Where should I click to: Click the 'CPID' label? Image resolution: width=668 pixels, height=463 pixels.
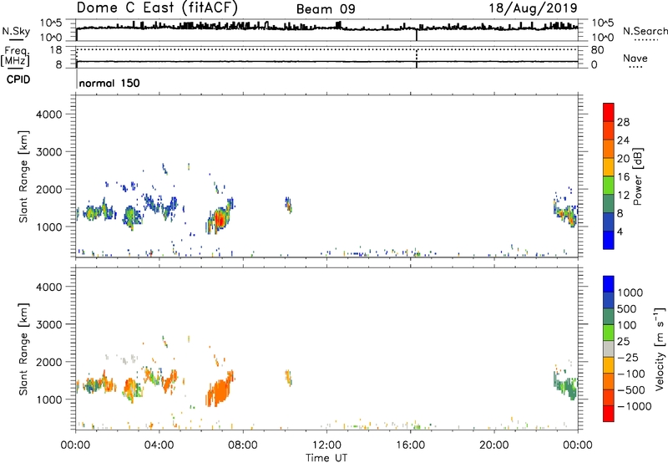[x=18, y=79]
